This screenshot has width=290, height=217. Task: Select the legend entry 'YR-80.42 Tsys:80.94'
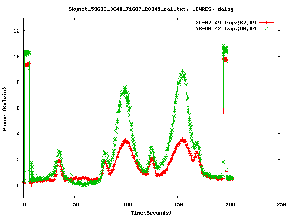(x=226, y=28)
